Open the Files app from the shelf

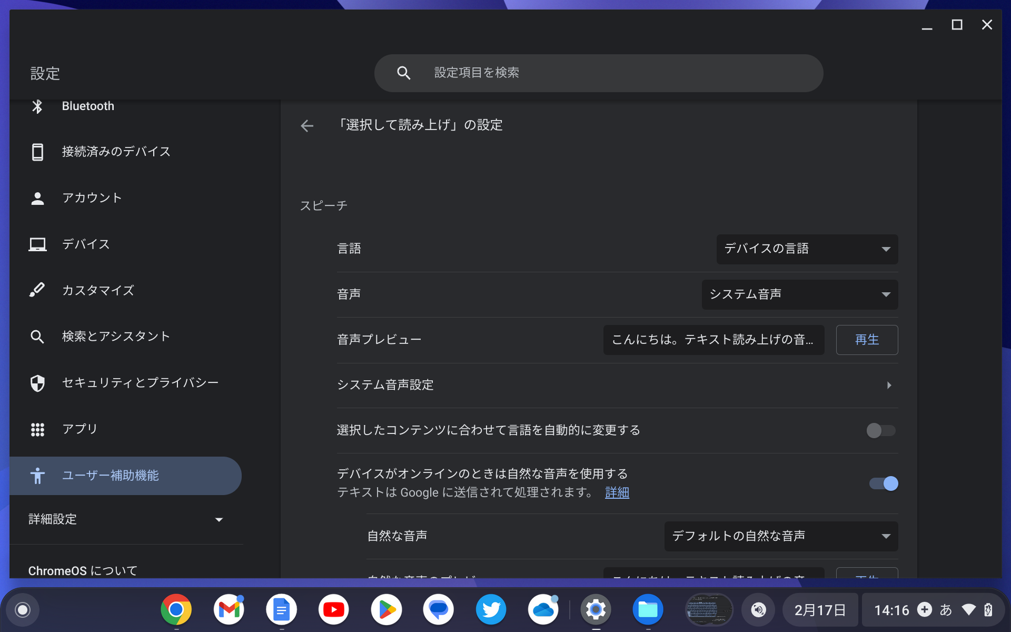648,609
